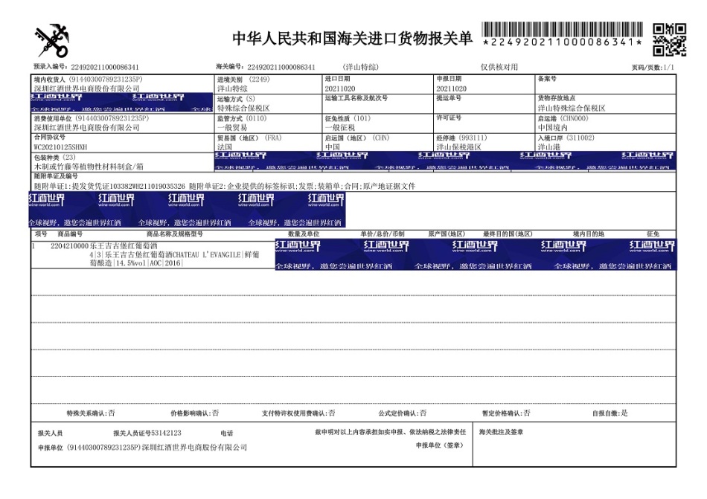Click the 随附单证及编号 label
The image size is (707, 499).
click(56, 176)
